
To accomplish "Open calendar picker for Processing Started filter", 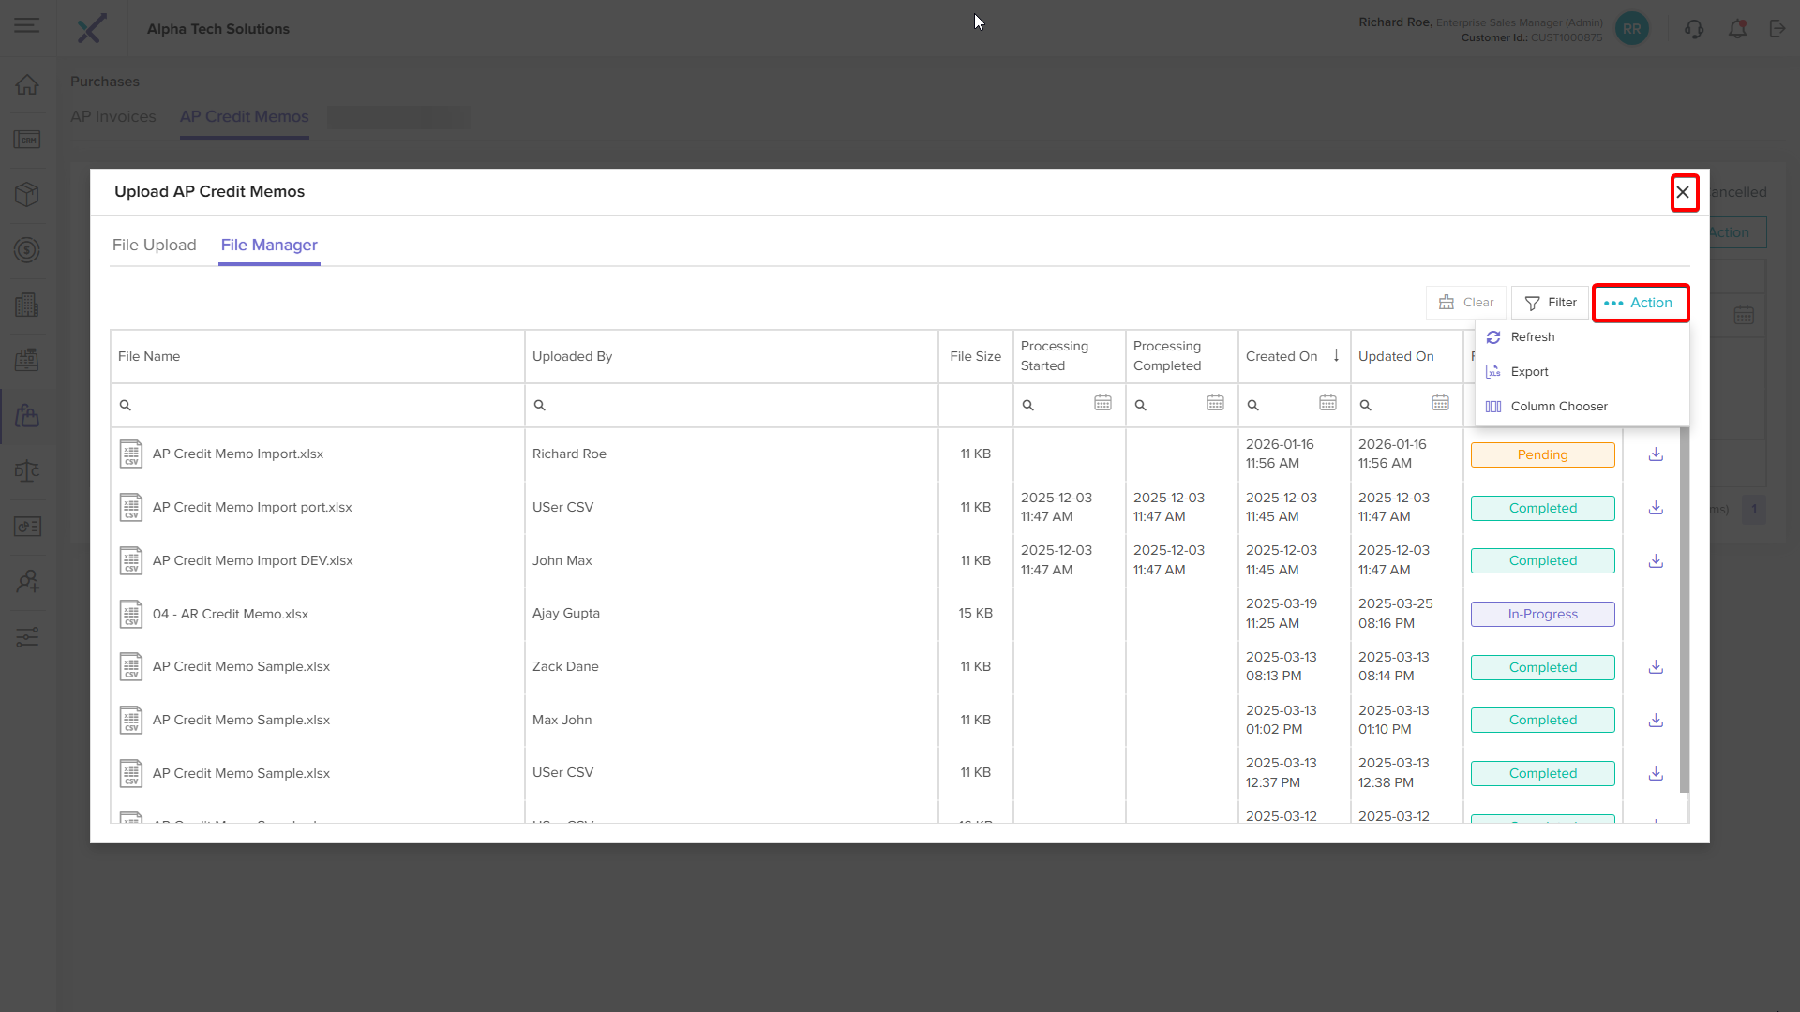I will (1102, 404).
